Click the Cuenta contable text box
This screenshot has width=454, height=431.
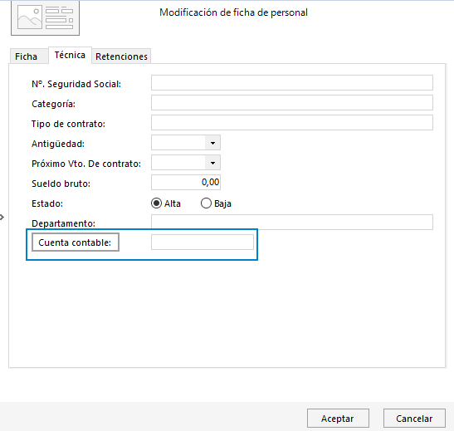pos(203,242)
